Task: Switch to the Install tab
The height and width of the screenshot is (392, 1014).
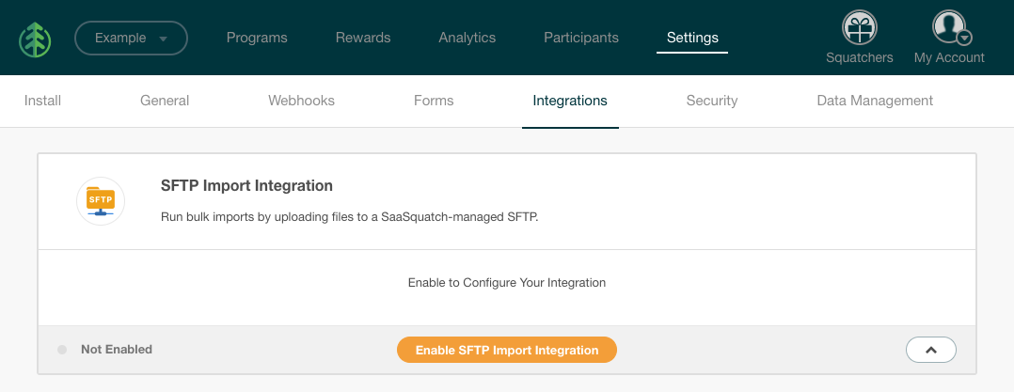Action: tap(42, 101)
